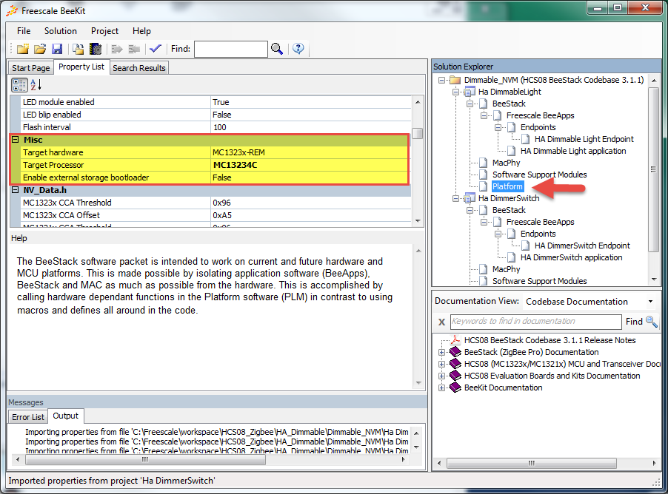
Task: Click the Target hardware value MC1323x-REM
Action: point(238,152)
